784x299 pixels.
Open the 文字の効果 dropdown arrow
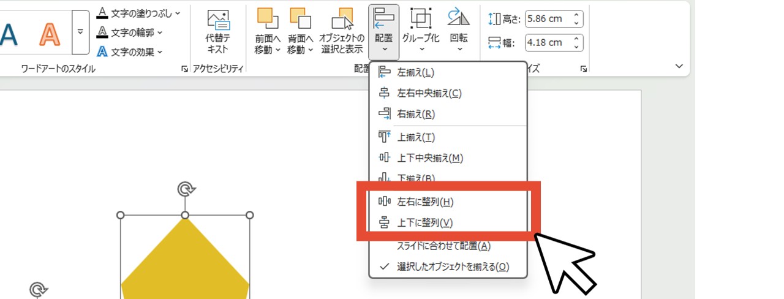(x=160, y=52)
